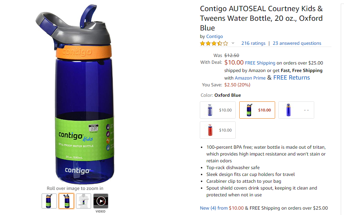Screen dimensions: 344x215
Task: Click the $10.00 deal price
Action: [x=234, y=62]
